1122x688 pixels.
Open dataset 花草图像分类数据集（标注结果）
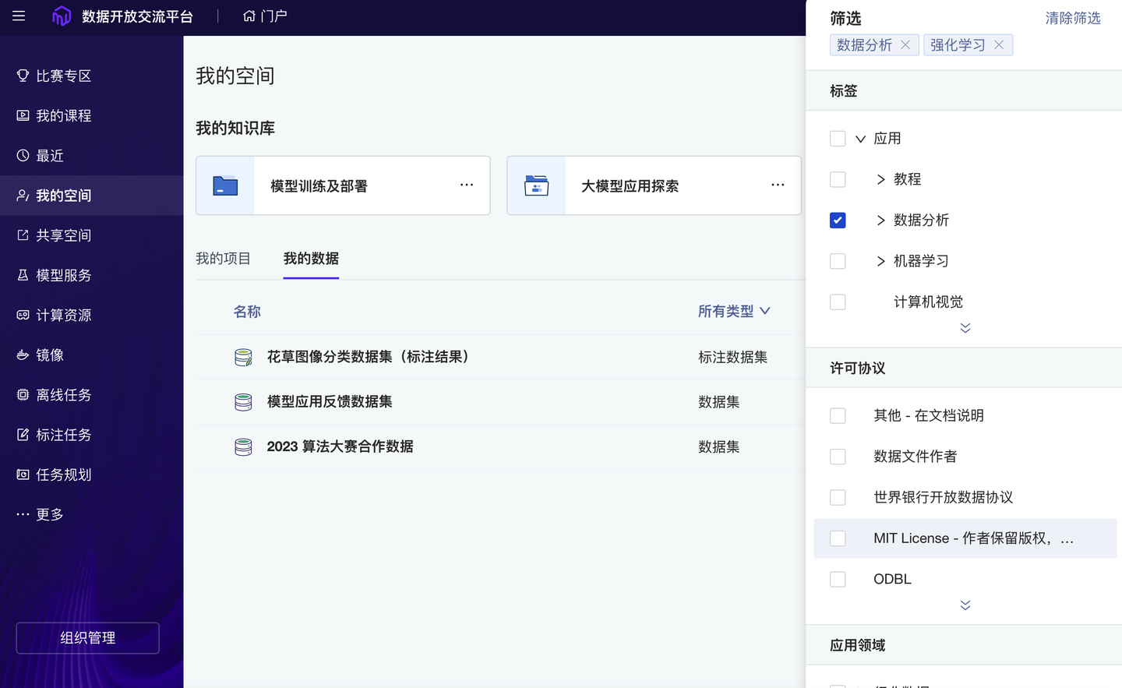pyautogui.click(x=368, y=357)
